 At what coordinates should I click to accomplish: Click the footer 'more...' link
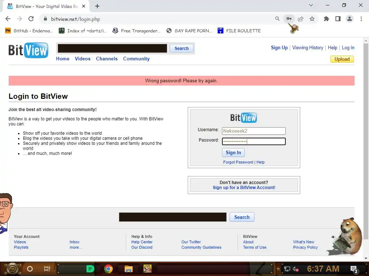(x=76, y=247)
